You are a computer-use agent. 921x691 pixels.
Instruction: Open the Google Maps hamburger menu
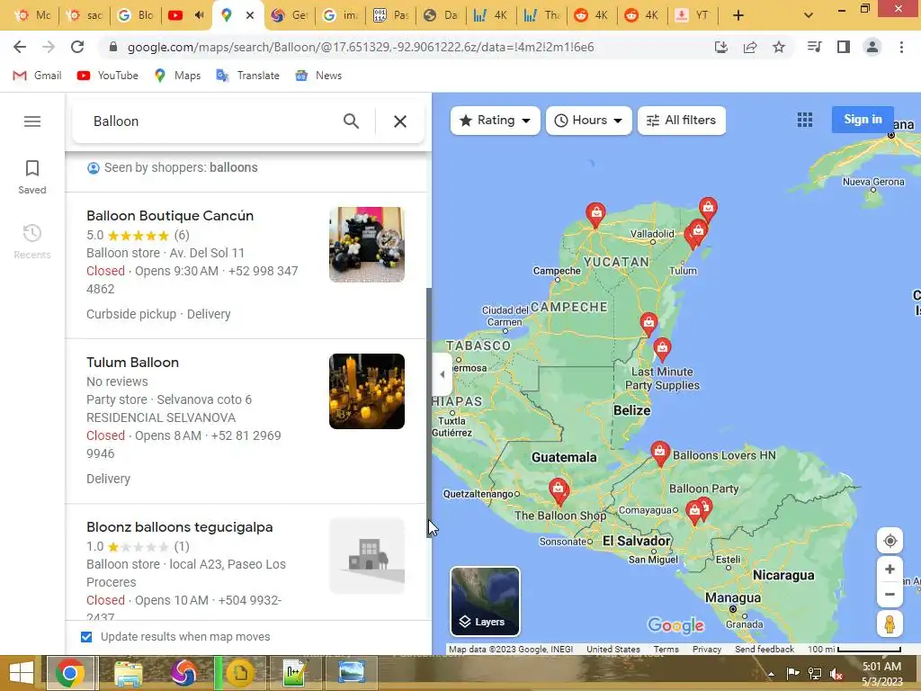point(32,121)
